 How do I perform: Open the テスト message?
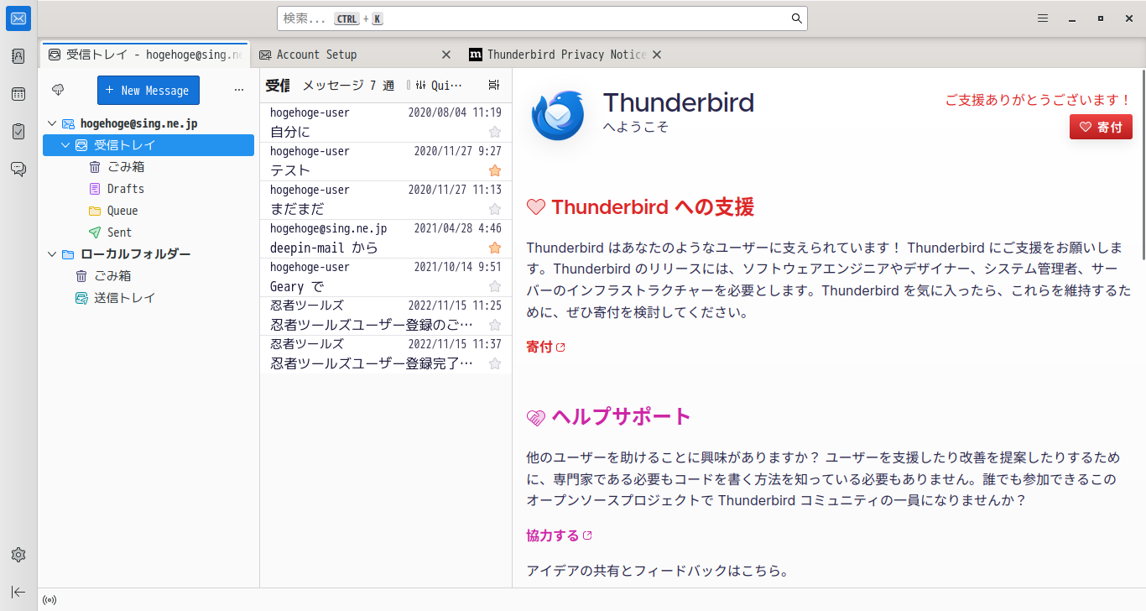coord(386,161)
